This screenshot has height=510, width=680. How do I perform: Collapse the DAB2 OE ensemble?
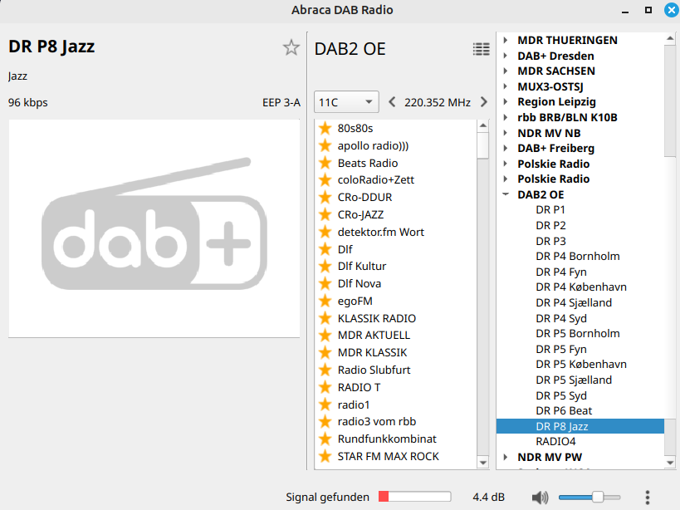click(506, 194)
